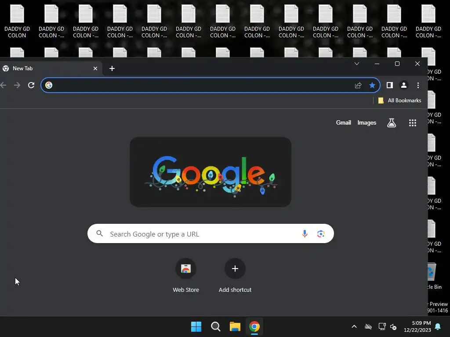Open a new tab with plus button

(x=112, y=68)
